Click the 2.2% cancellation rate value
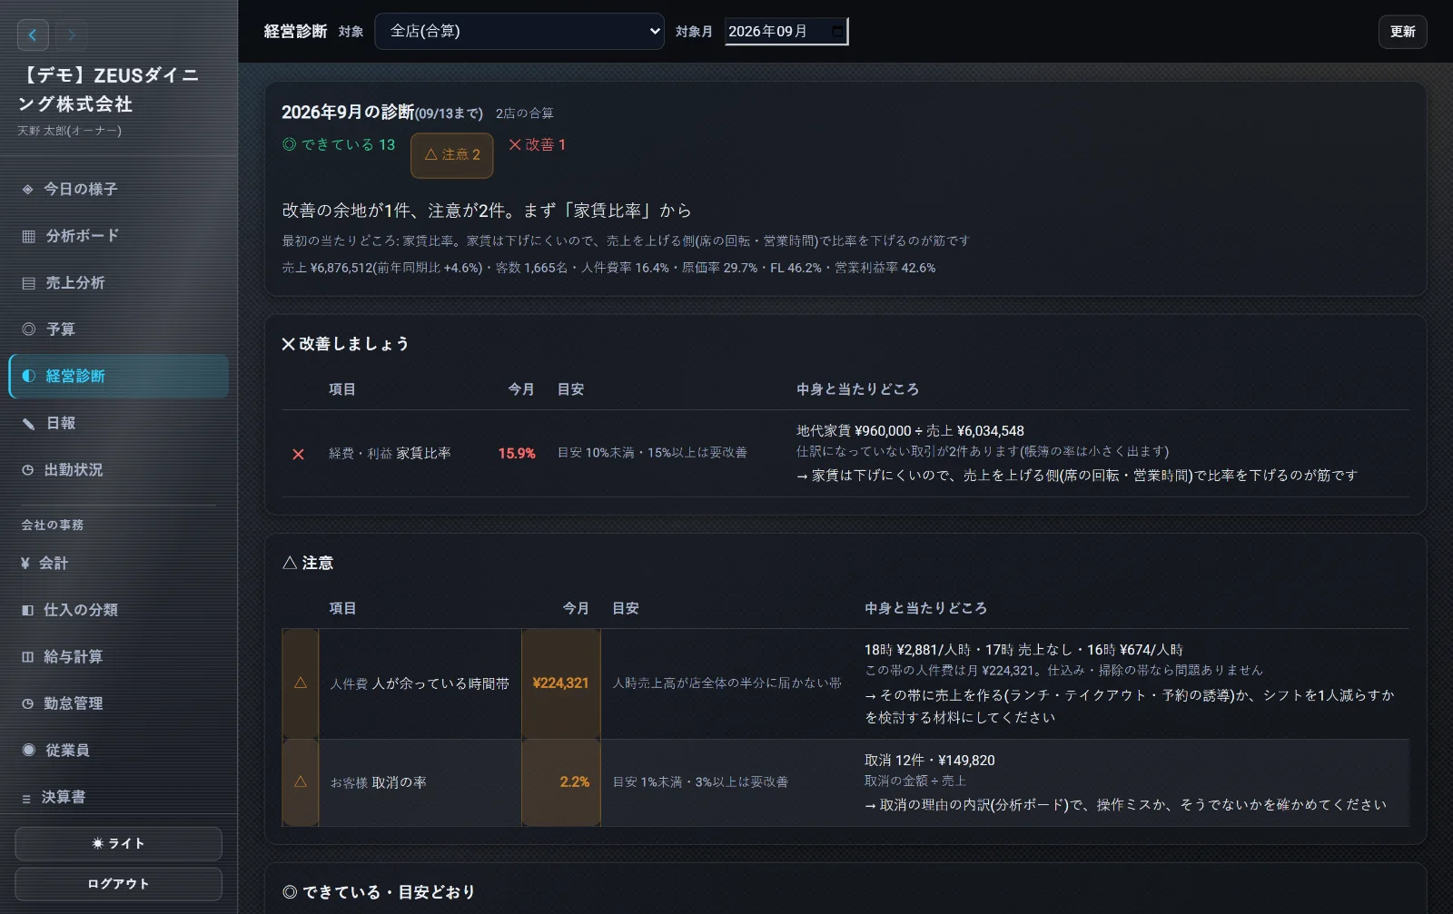The height and width of the screenshot is (914, 1453). (575, 782)
